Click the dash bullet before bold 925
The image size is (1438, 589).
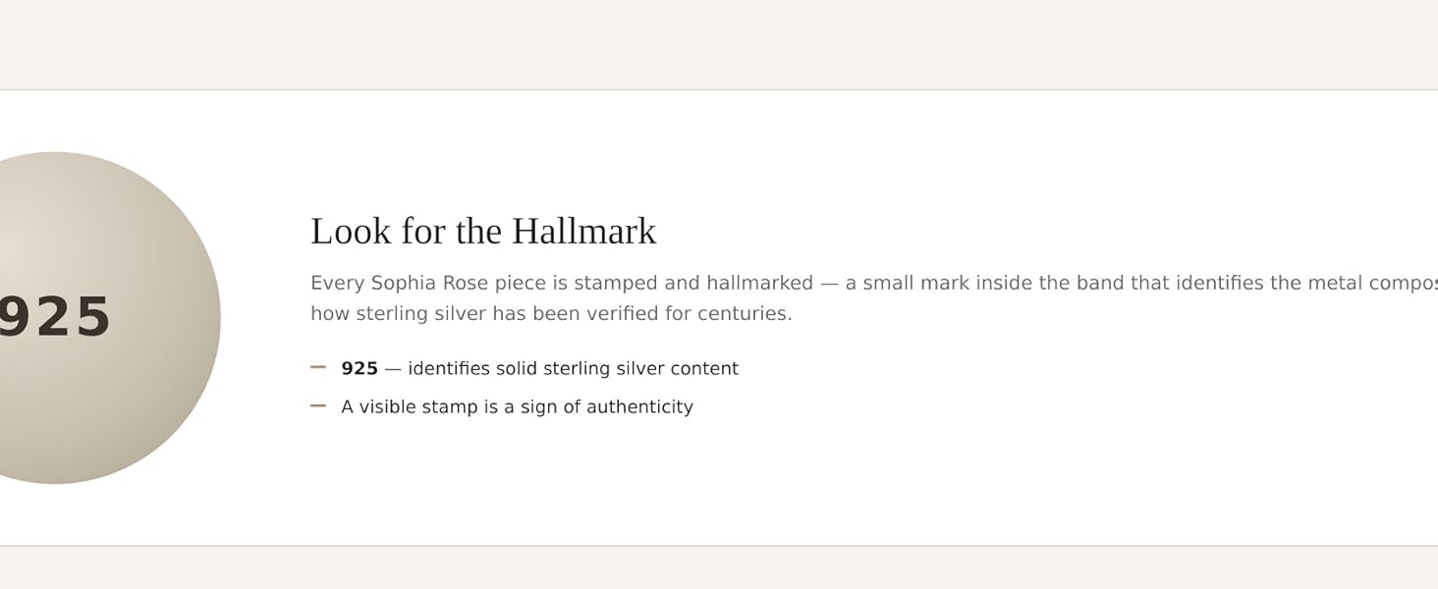click(x=318, y=367)
